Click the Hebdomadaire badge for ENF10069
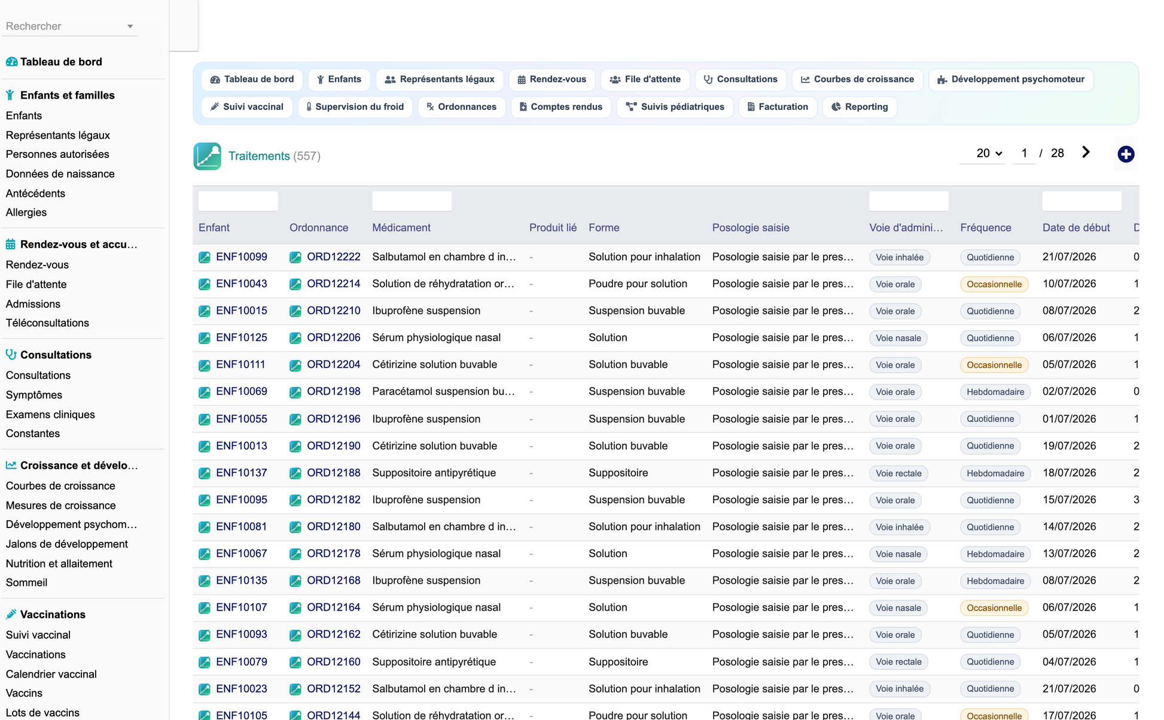The height and width of the screenshot is (720, 1164). tap(995, 392)
